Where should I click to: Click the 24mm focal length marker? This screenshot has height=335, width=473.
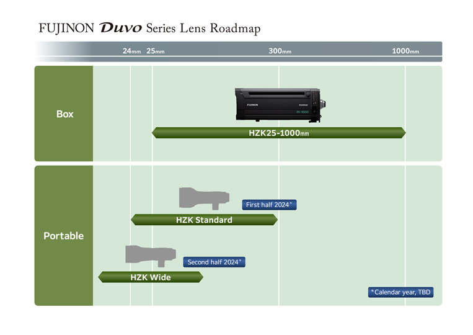coord(131,51)
